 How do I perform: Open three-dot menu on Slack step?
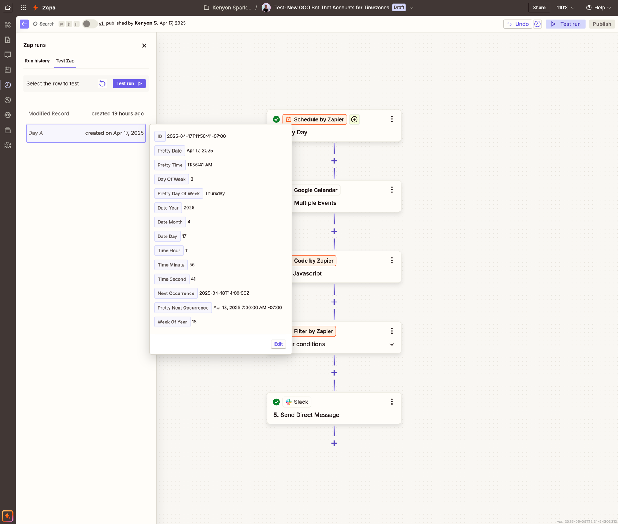click(x=392, y=402)
